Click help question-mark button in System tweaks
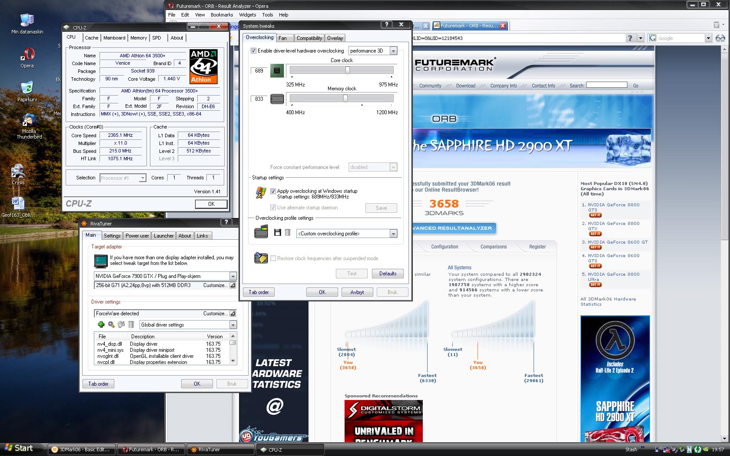 (x=387, y=24)
